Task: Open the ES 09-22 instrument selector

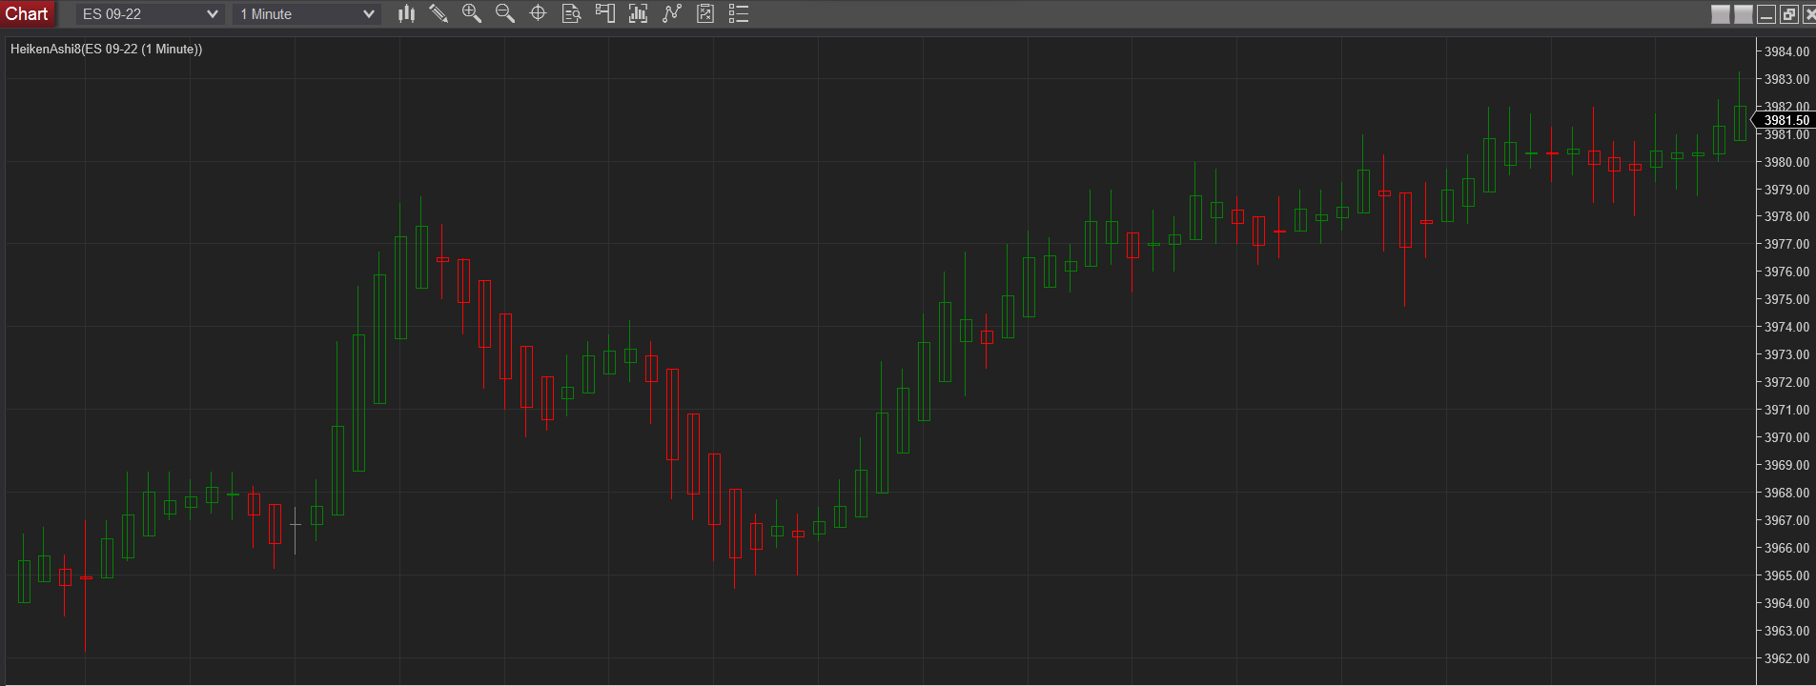Action: click(x=151, y=14)
